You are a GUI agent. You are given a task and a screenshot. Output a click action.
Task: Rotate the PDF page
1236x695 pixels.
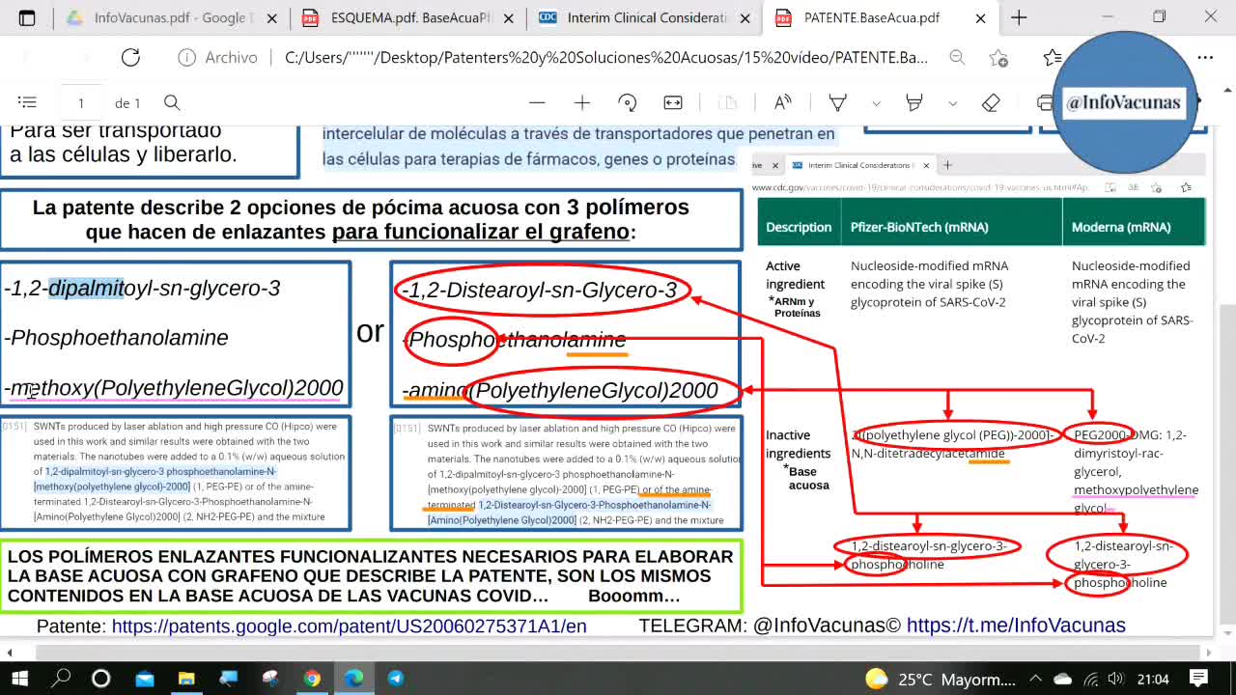[628, 102]
